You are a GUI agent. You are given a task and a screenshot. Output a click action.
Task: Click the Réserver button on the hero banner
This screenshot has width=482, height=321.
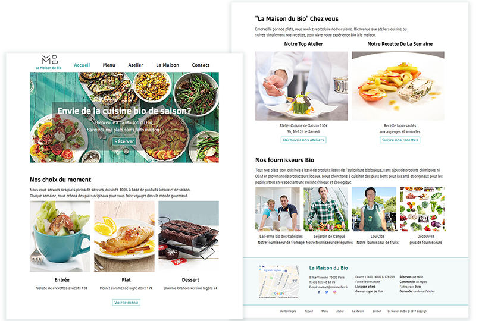[x=124, y=141]
